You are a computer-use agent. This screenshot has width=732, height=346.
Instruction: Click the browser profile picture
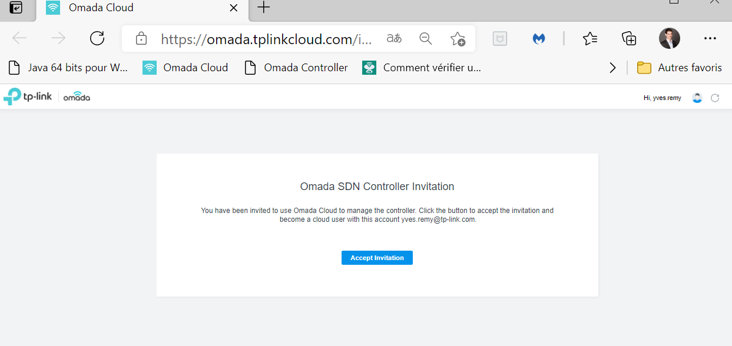[670, 39]
